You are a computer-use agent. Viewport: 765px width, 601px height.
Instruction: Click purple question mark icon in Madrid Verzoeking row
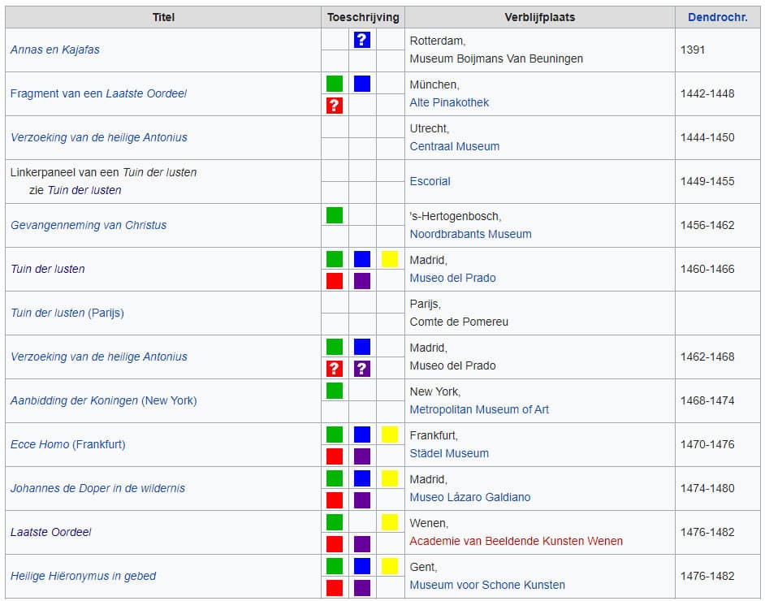click(x=362, y=369)
